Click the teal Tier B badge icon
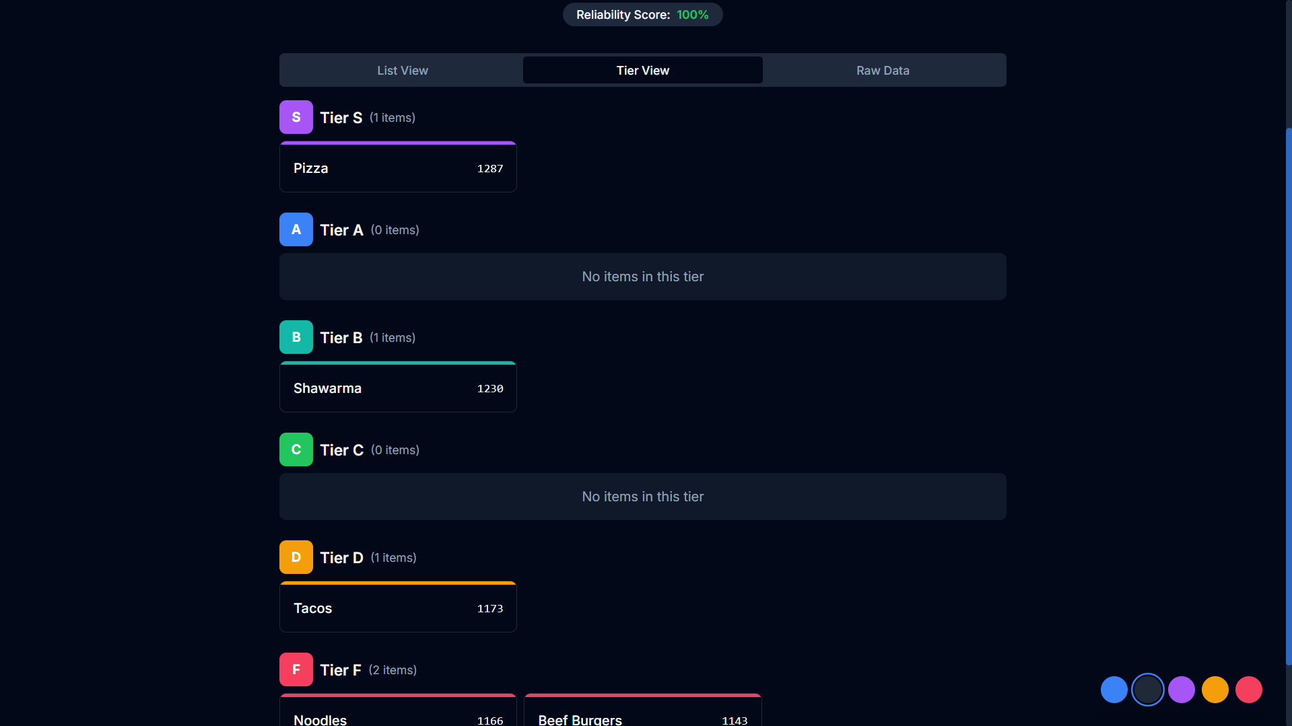Screen dimensions: 1292x726 pos(296,336)
